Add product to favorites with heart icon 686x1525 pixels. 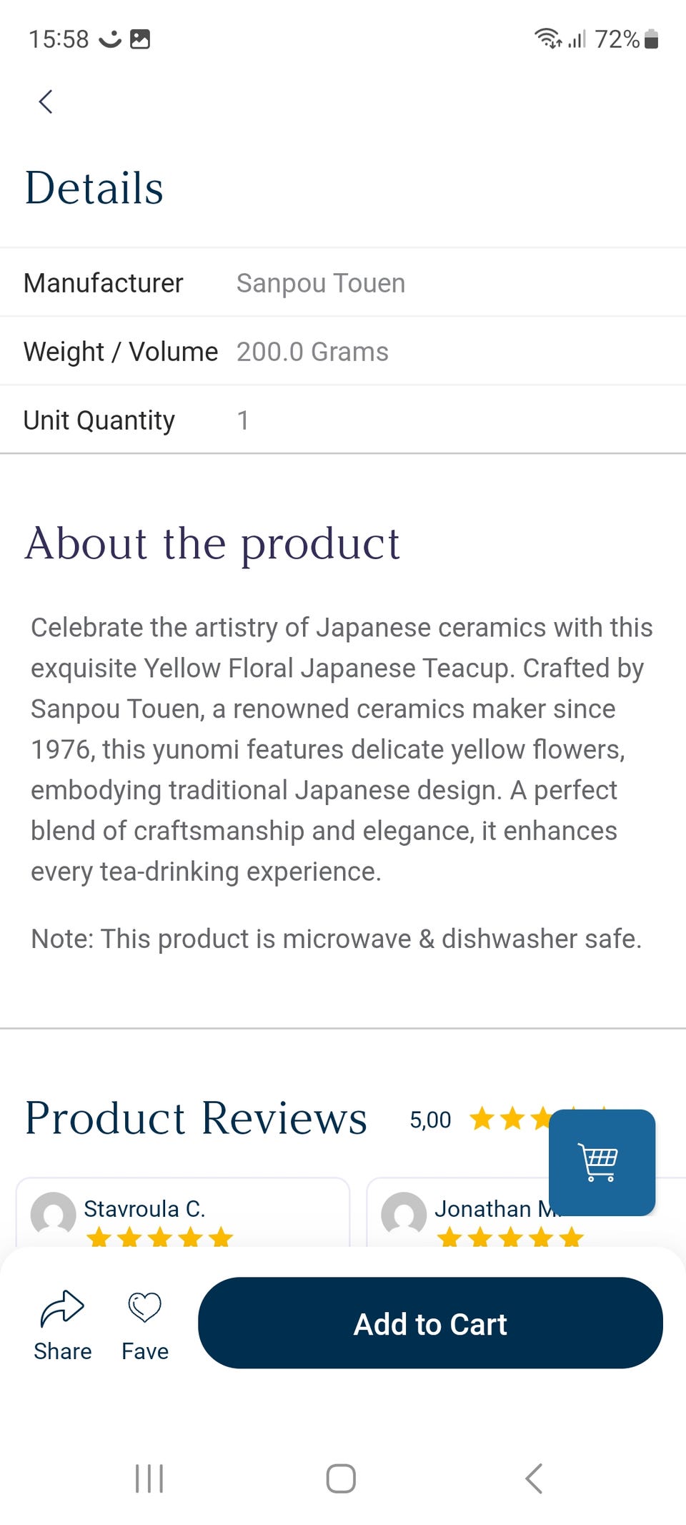(x=144, y=1308)
